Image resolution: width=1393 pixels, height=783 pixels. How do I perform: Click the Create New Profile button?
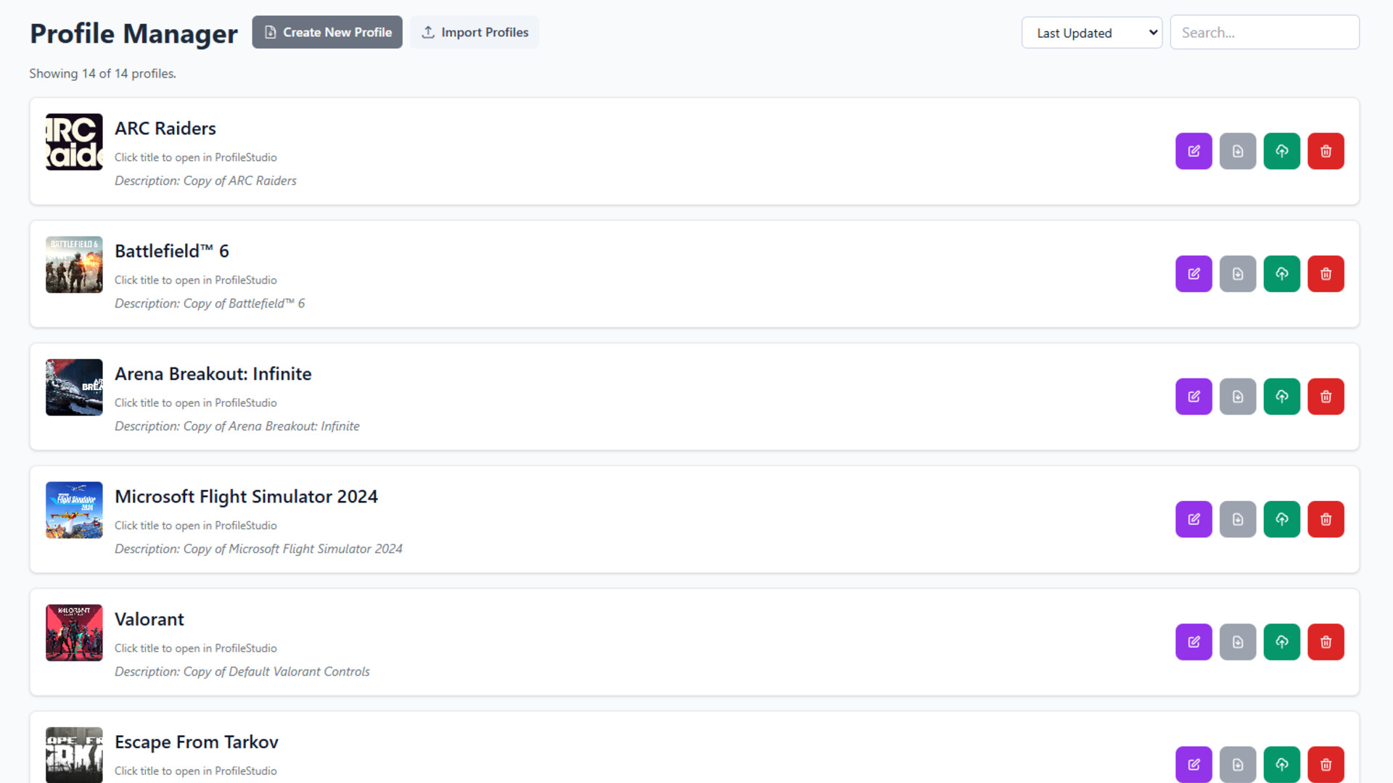[x=327, y=32]
